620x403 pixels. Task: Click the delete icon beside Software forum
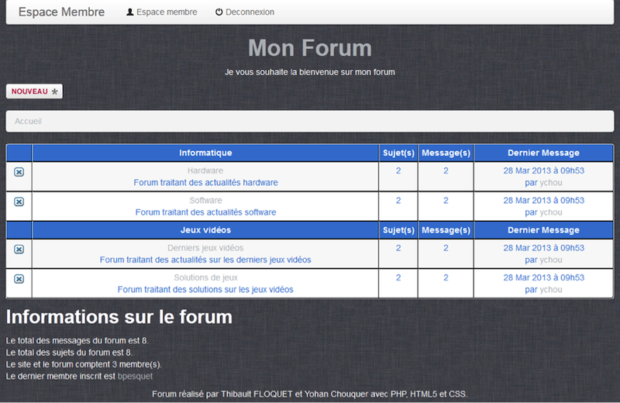(19, 201)
